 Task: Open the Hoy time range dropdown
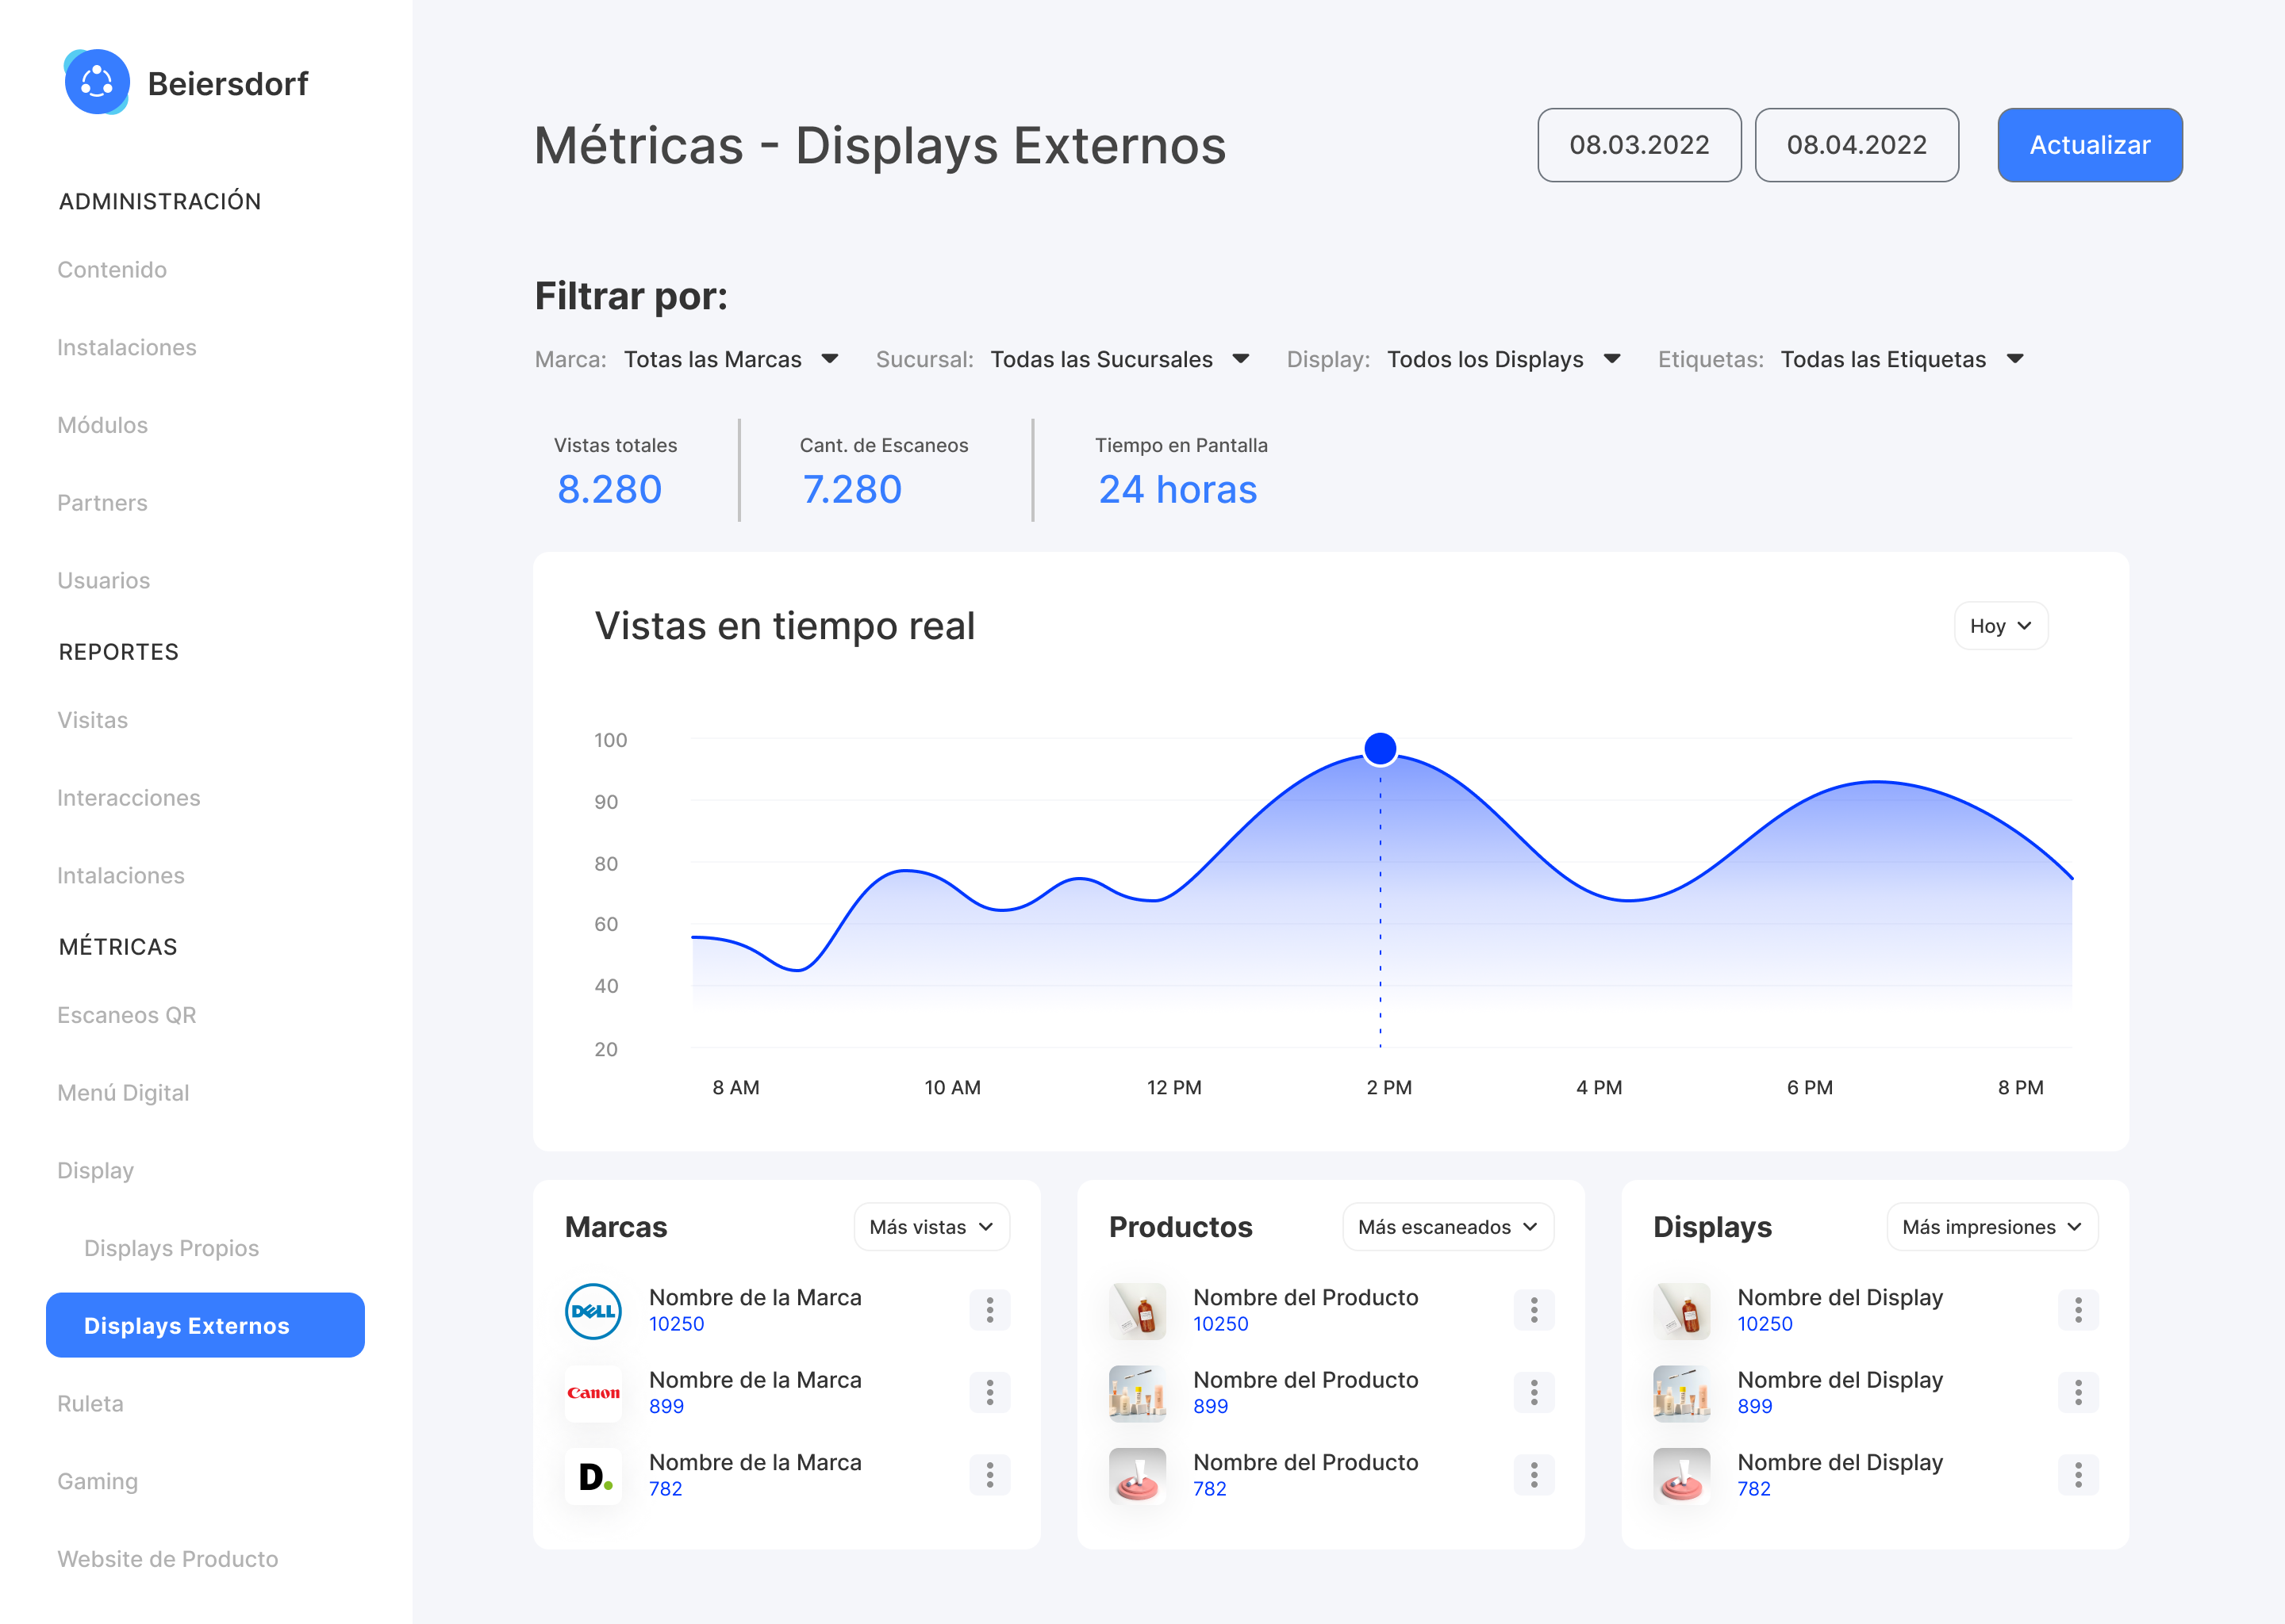tap(2001, 626)
